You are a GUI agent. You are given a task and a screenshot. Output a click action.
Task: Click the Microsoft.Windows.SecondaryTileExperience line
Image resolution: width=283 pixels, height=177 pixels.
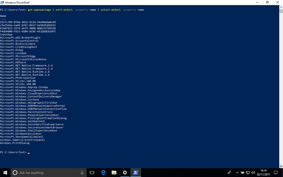(32, 124)
